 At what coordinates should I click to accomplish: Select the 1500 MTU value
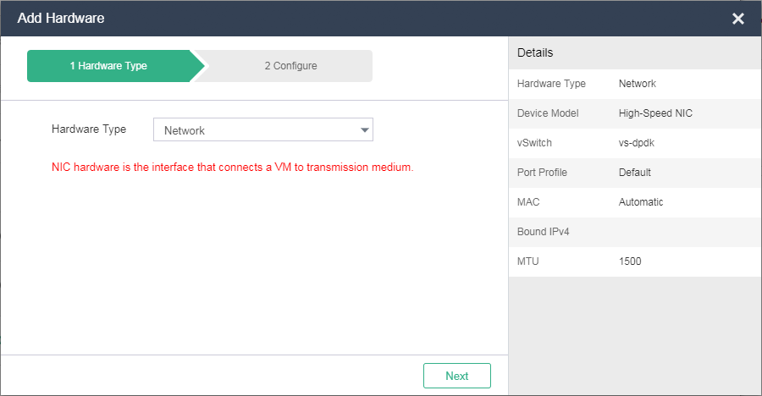pyautogui.click(x=630, y=261)
